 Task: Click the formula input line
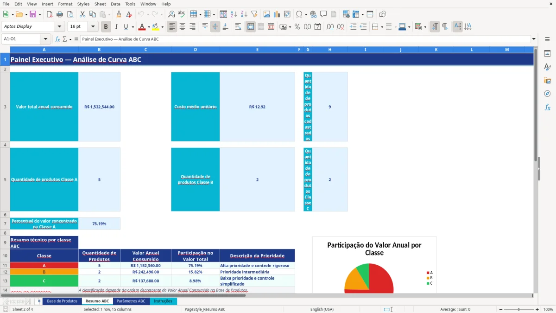[x=305, y=39]
